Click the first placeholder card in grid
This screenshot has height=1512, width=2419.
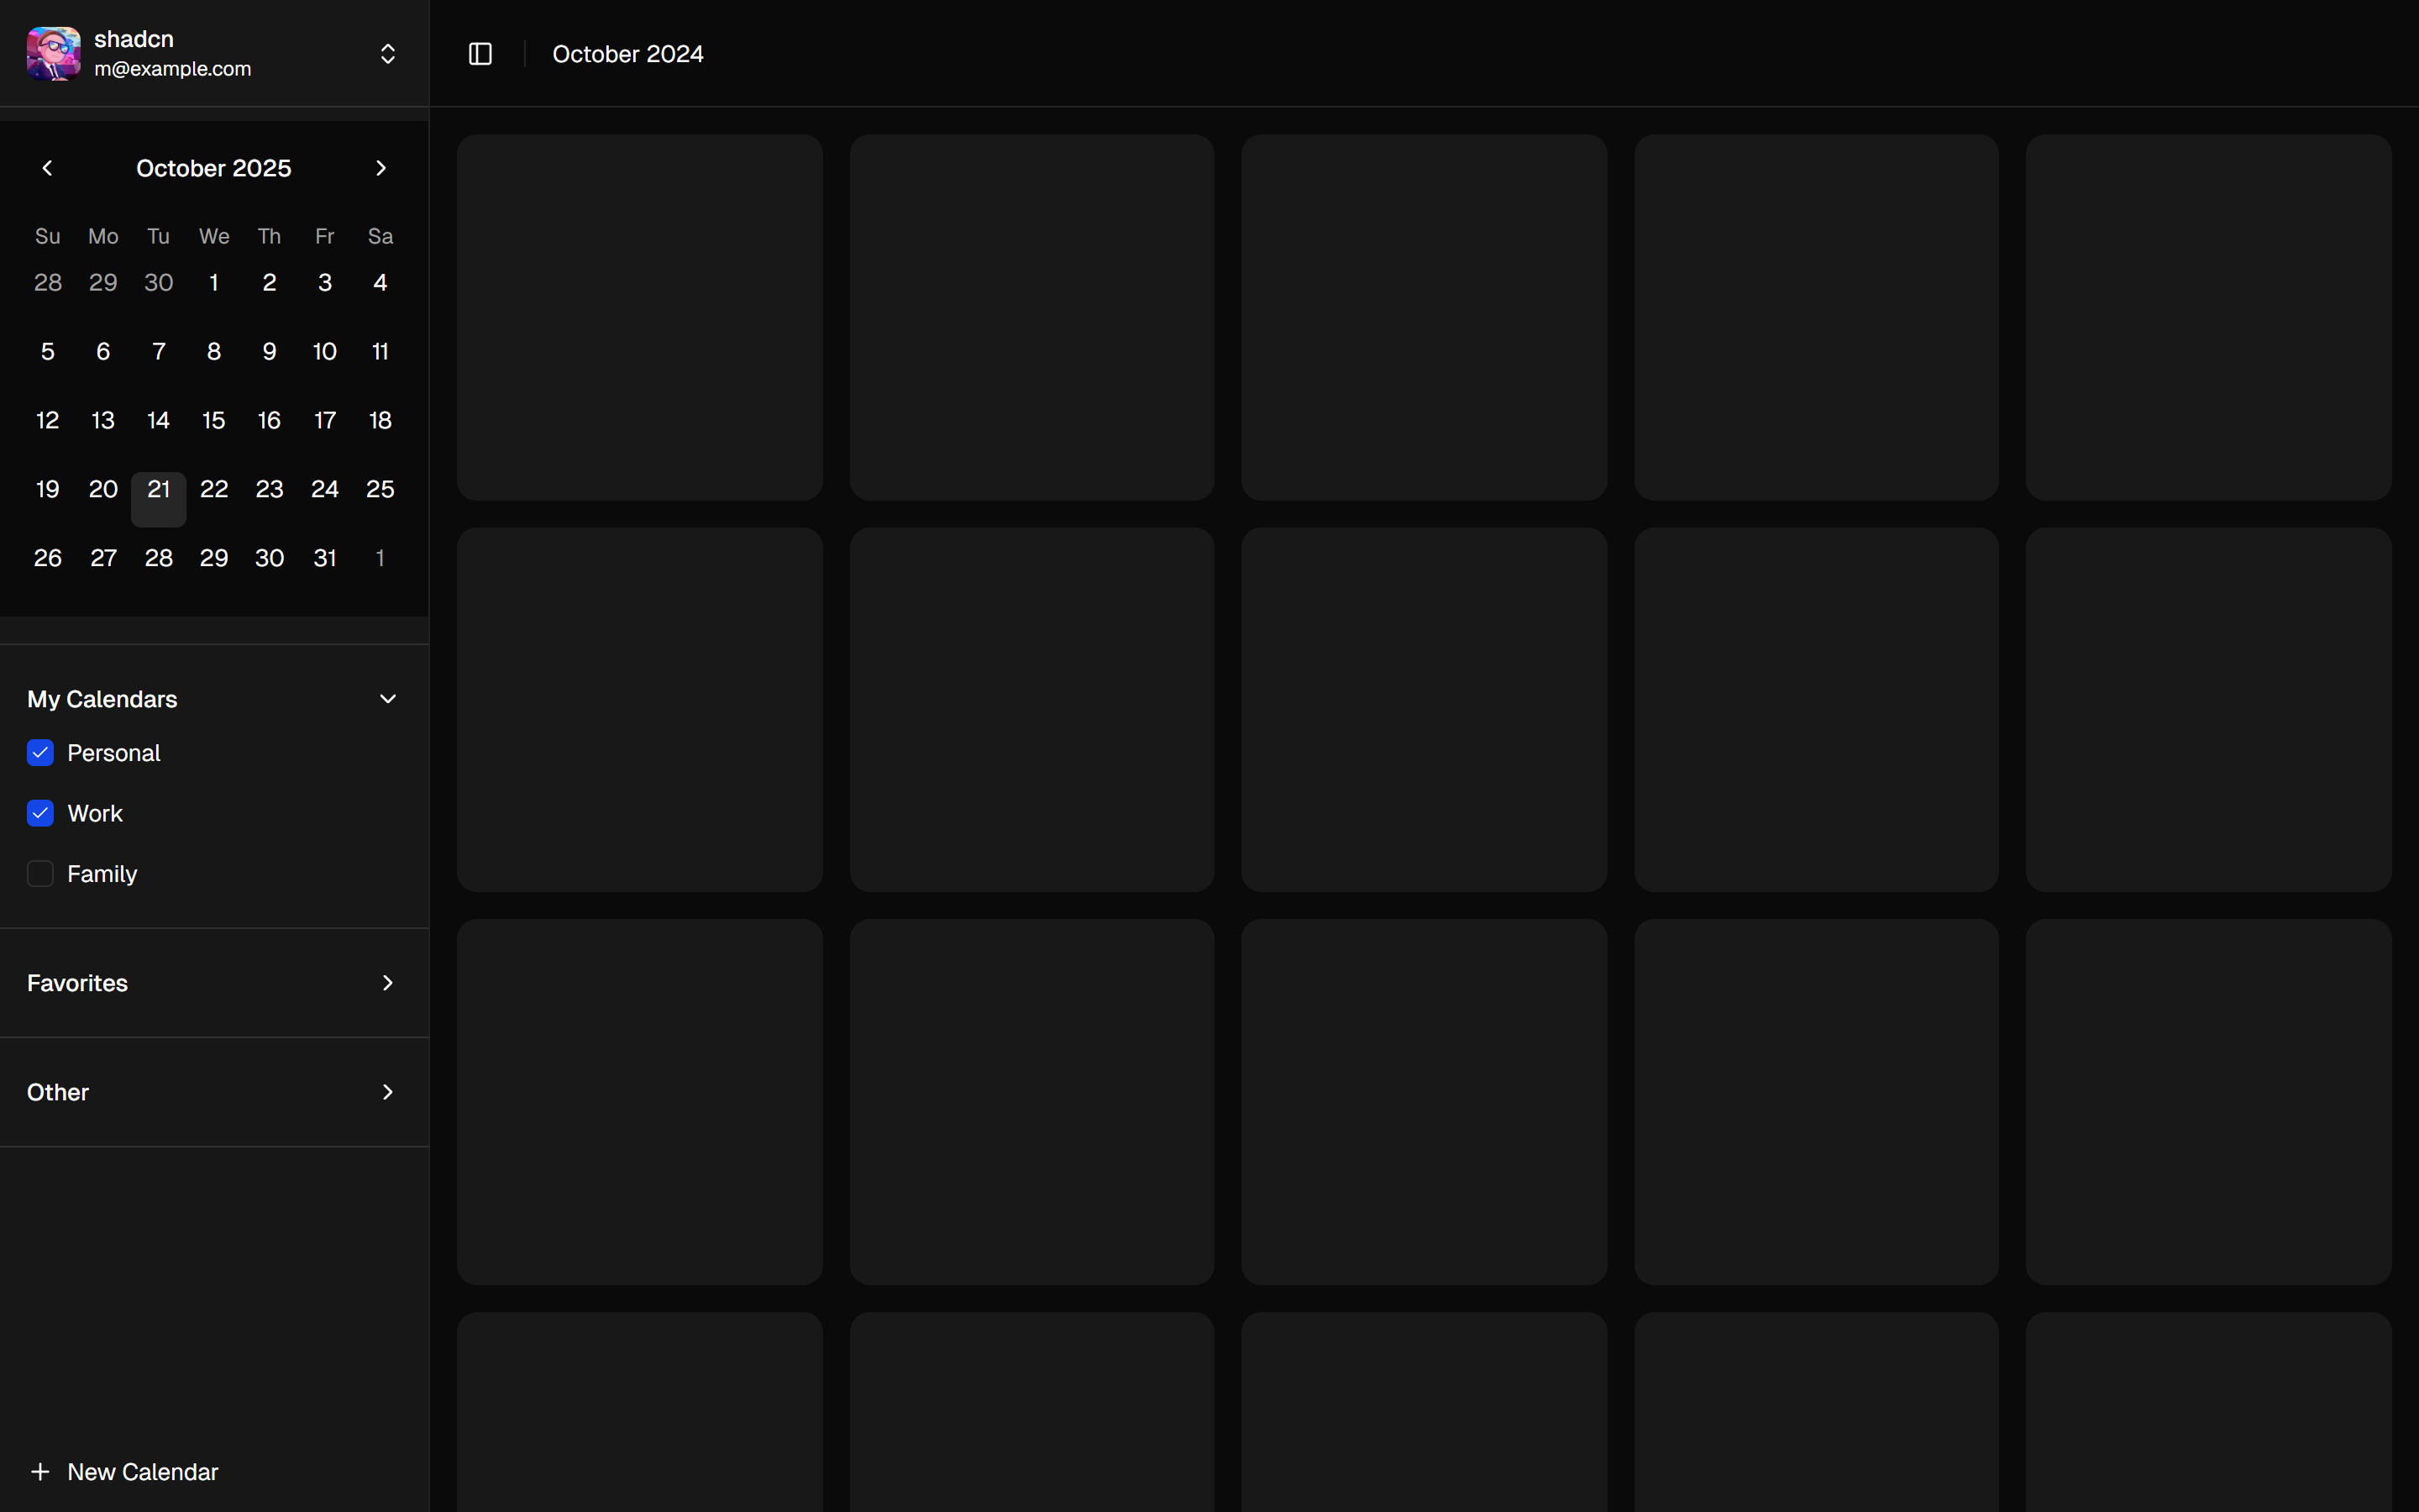click(x=640, y=317)
